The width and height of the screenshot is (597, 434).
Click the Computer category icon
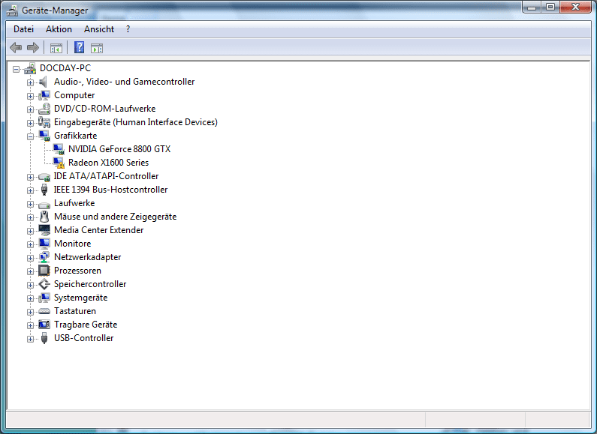coord(44,95)
